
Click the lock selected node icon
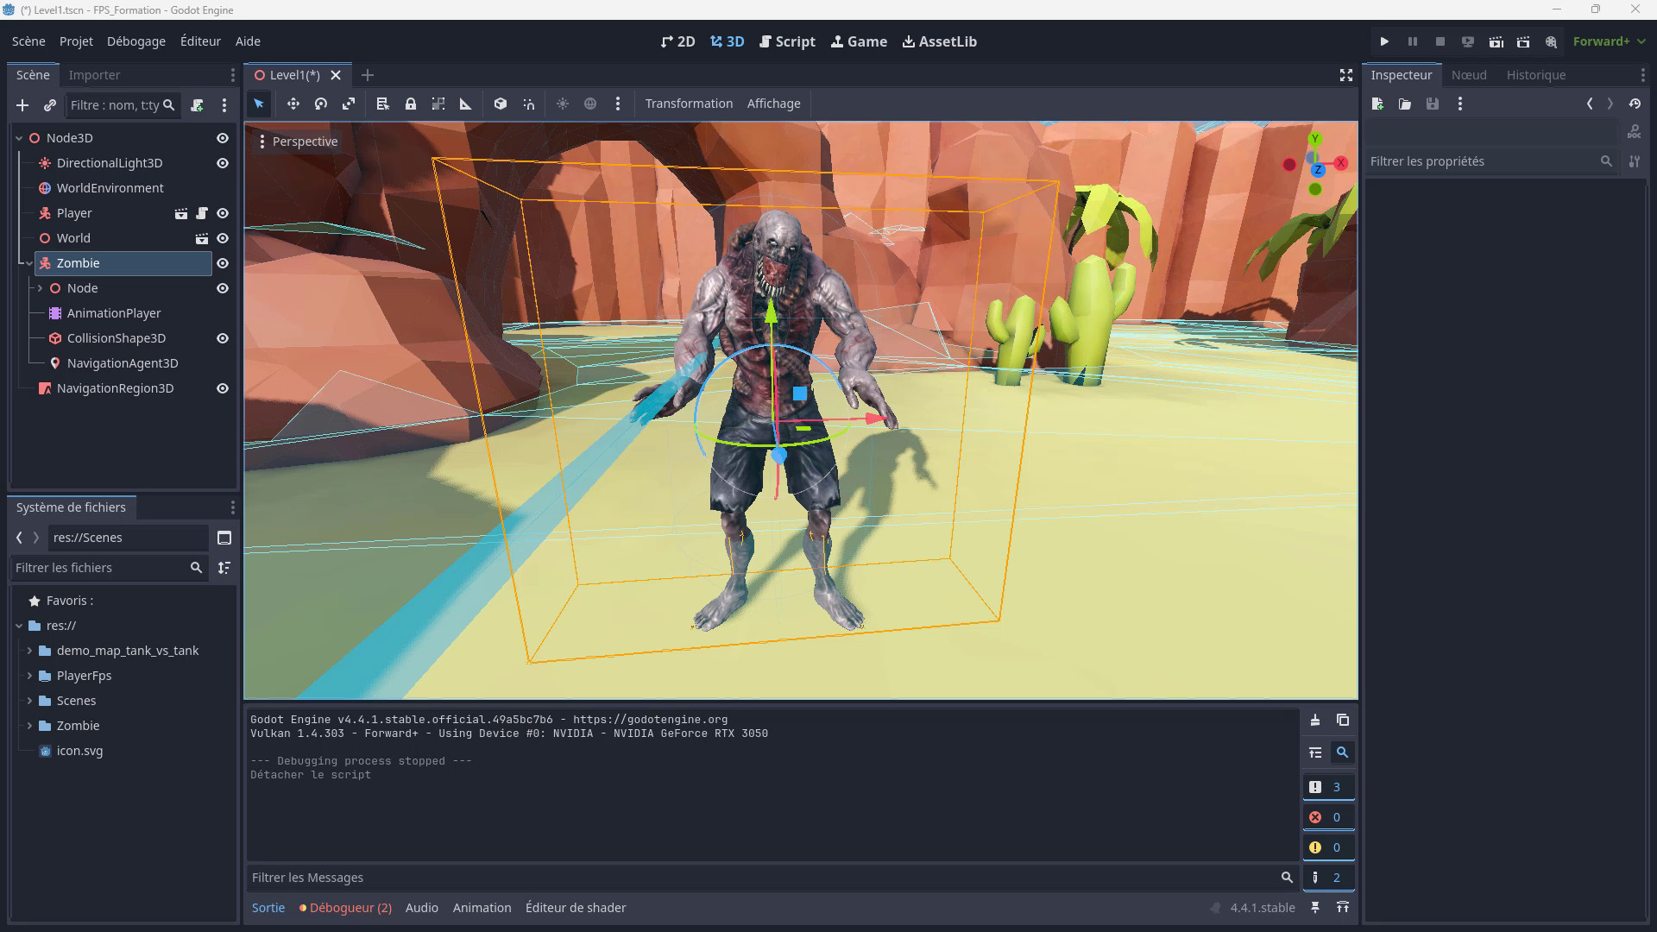[x=411, y=104]
